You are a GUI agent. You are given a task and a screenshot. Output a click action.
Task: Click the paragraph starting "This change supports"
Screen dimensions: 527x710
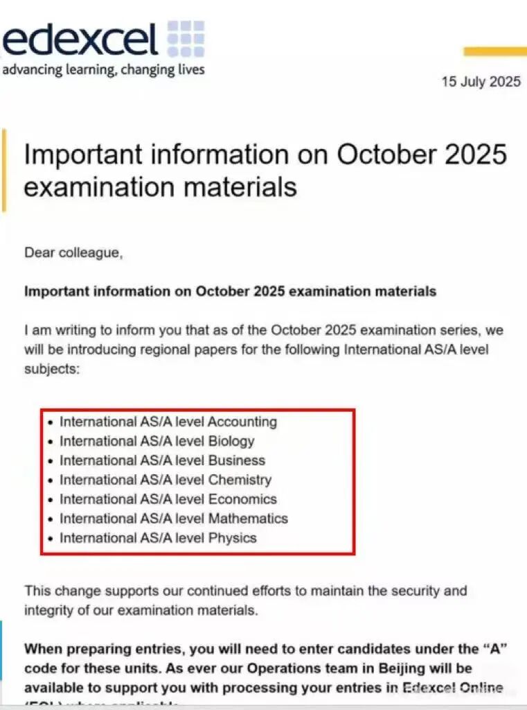(x=245, y=600)
